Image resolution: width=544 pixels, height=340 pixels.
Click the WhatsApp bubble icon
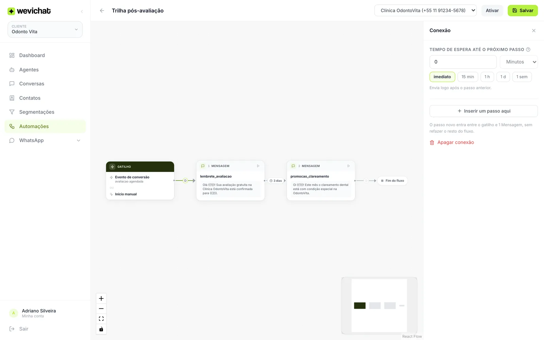pos(12,140)
